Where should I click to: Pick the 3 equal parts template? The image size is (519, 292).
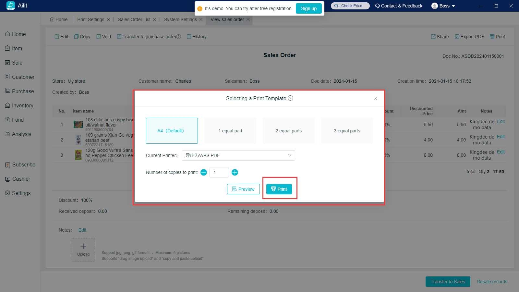point(347,131)
